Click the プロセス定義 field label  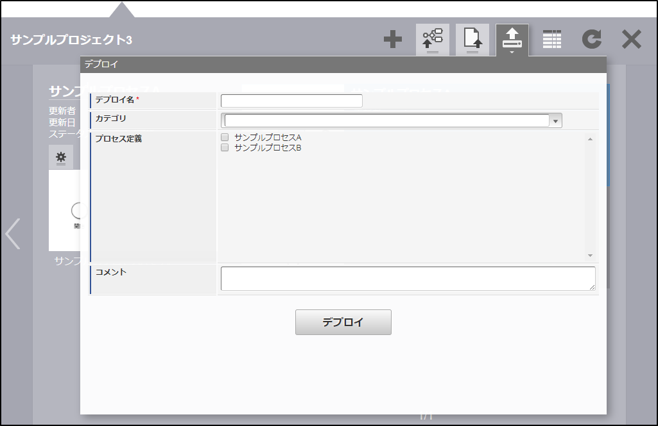[x=119, y=138]
